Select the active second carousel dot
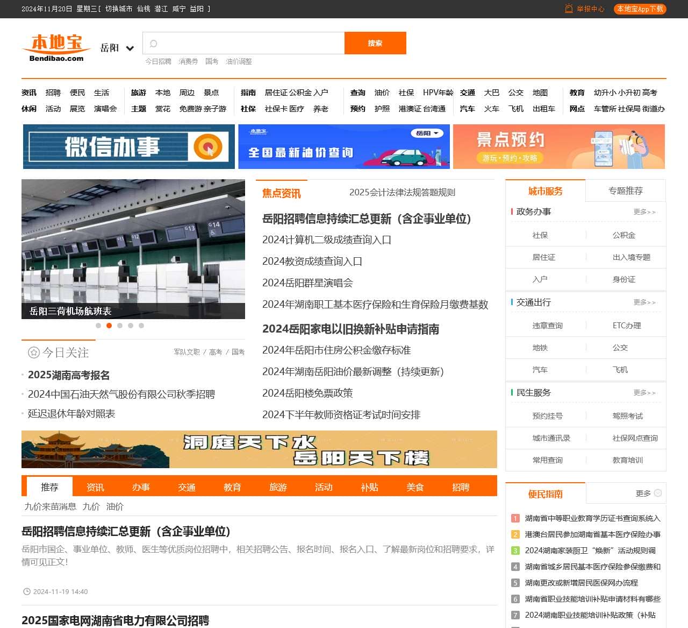Viewport: 688px width, 628px height. [x=109, y=326]
